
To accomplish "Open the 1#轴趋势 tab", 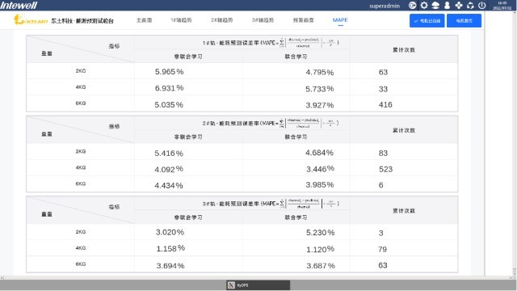I will [181, 20].
